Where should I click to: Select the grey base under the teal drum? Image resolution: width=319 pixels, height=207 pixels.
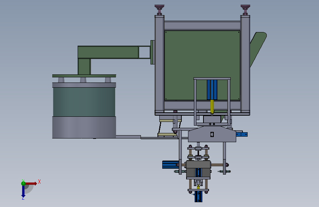(x=84, y=127)
